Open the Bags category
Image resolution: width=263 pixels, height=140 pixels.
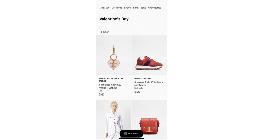pos(143,8)
